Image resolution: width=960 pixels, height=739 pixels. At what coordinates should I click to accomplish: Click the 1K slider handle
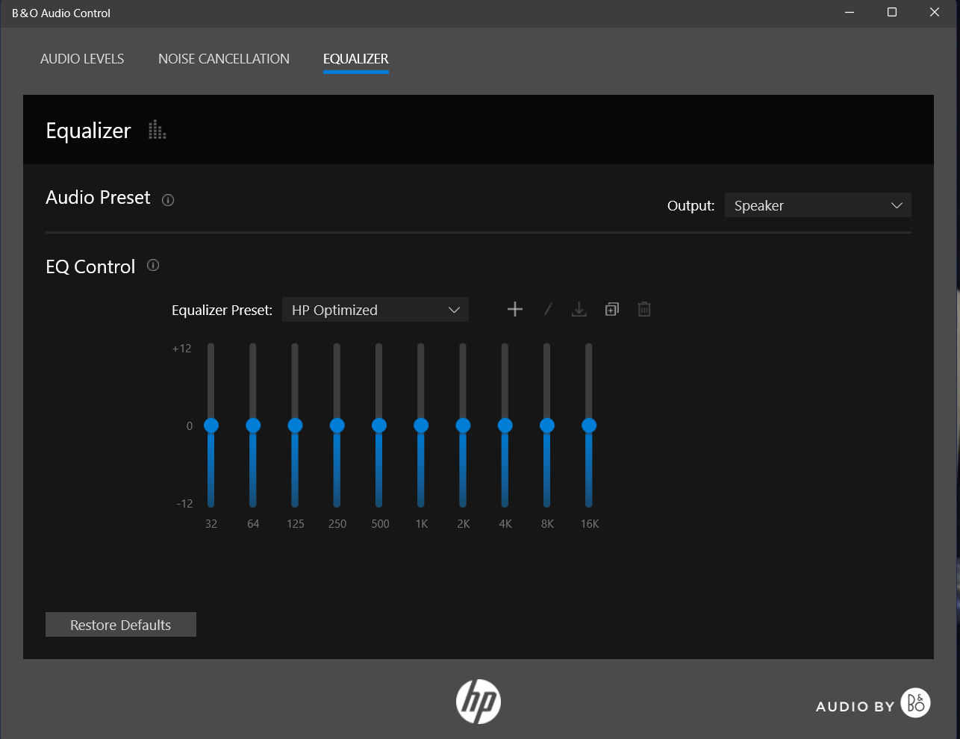[421, 425]
